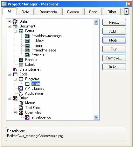
Task: Click the Build... button
Action: pos(114,67)
